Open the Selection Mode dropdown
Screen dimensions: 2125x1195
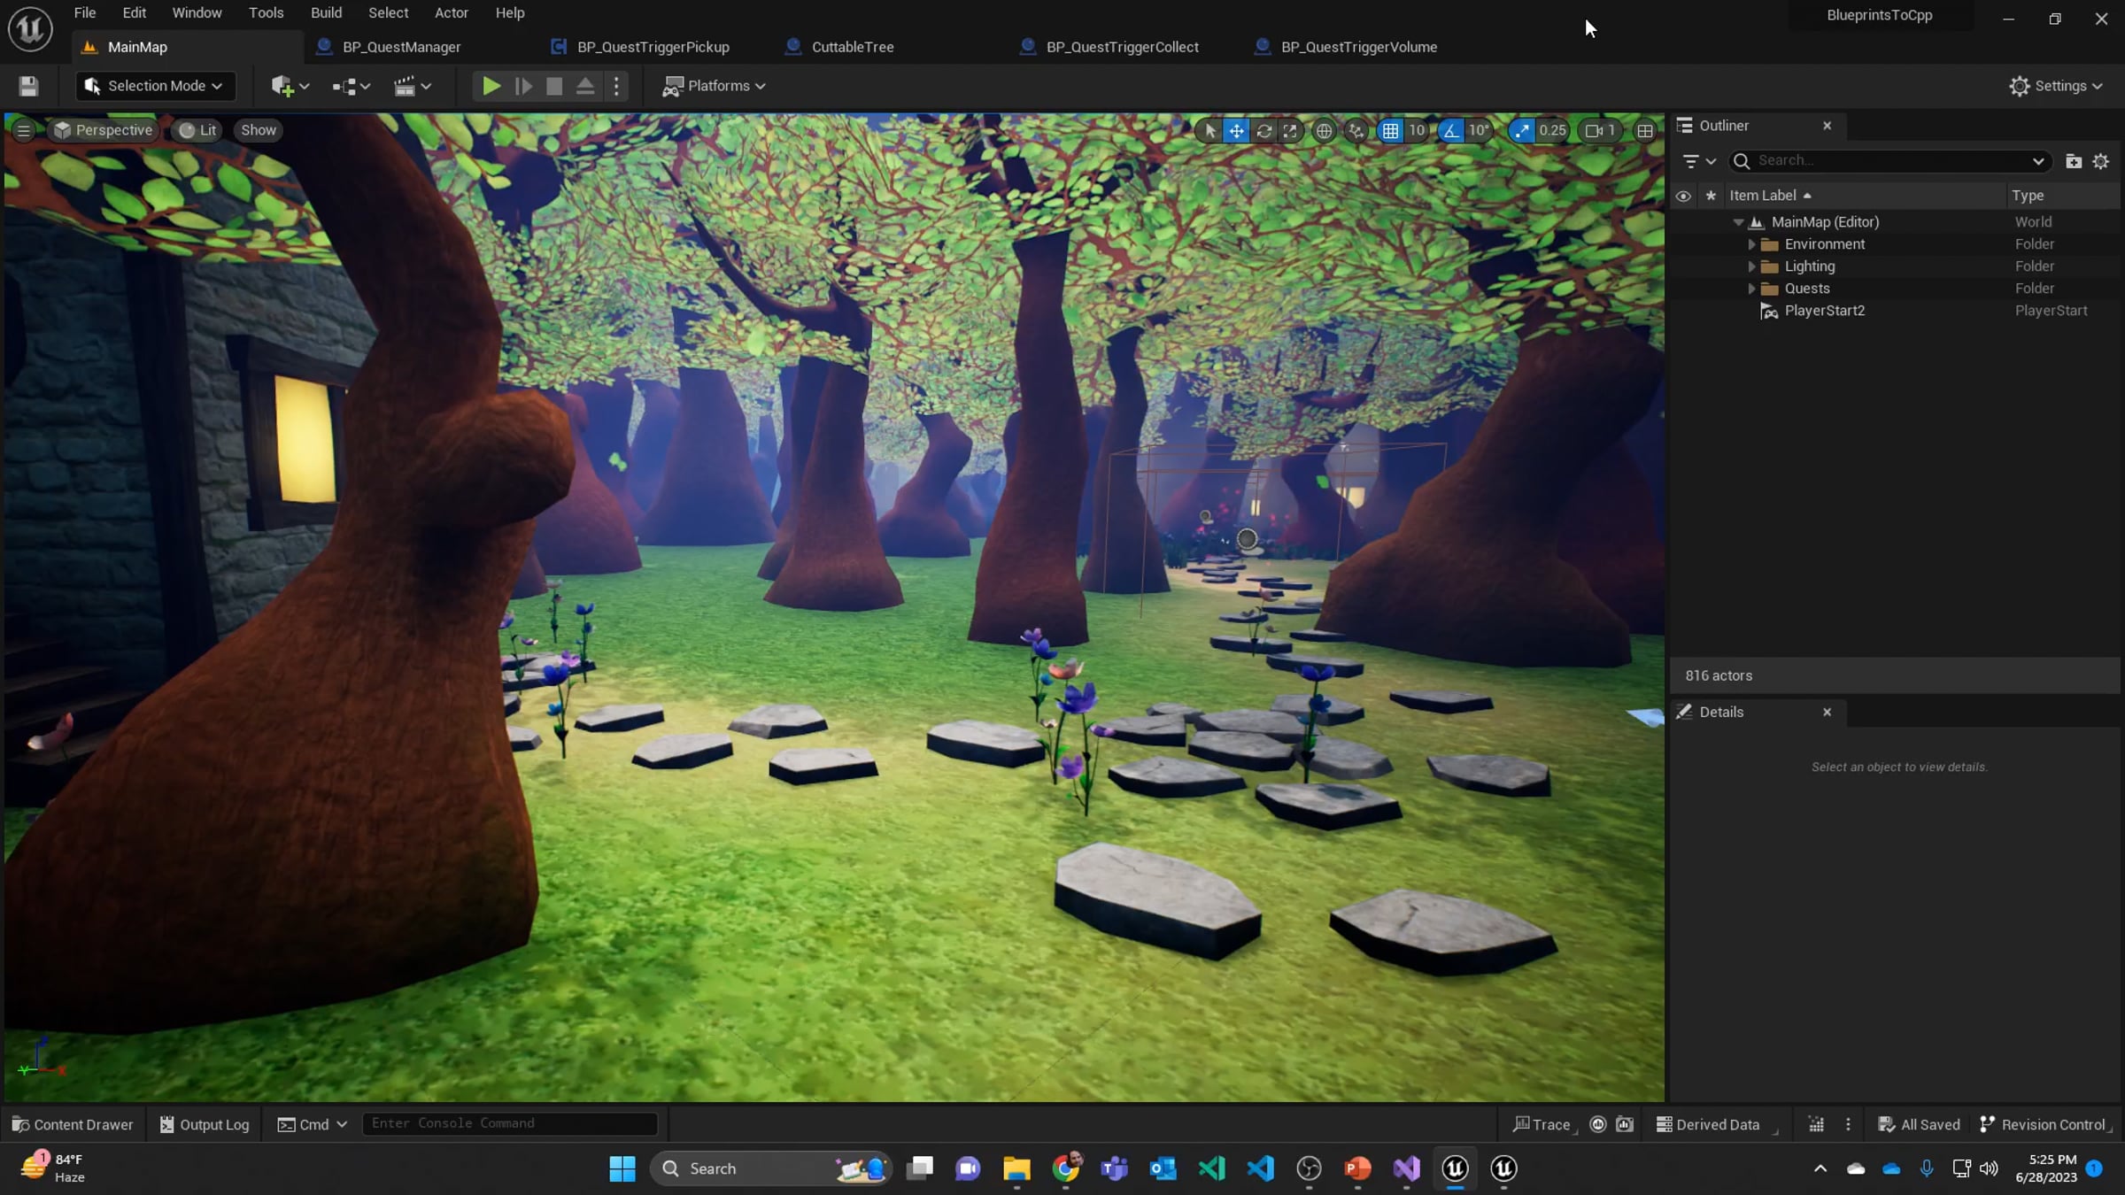(x=155, y=86)
